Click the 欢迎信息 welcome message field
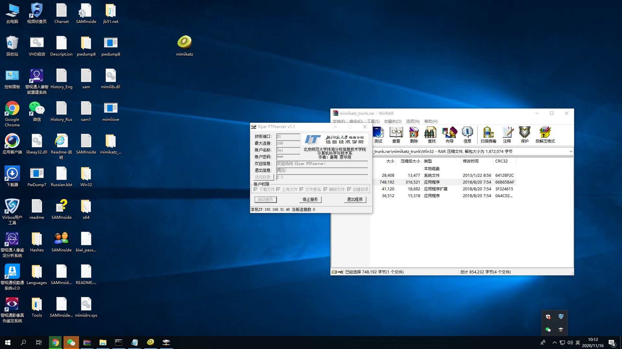Screen dimensions: 622x349 (322, 164)
